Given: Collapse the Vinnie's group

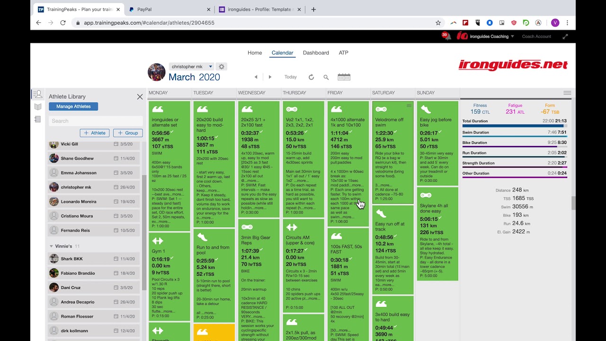Looking at the screenshot, I should 51,246.
